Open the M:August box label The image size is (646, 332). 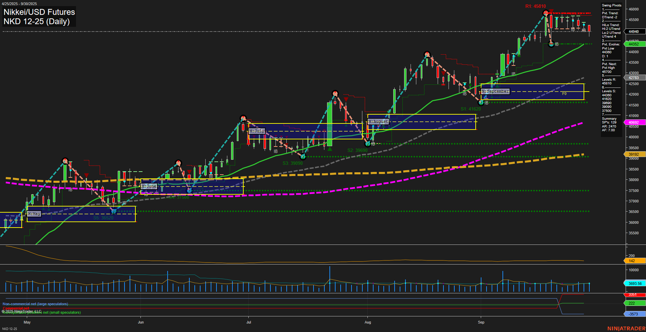coord(378,121)
